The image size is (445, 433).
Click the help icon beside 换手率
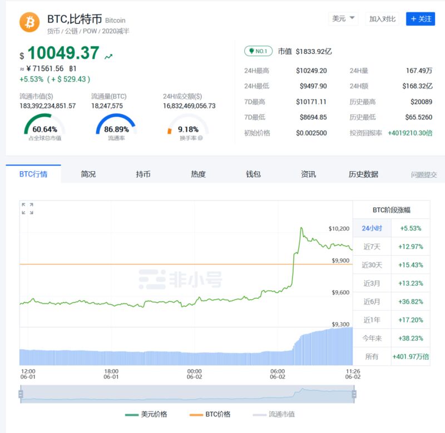pos(200,138)
